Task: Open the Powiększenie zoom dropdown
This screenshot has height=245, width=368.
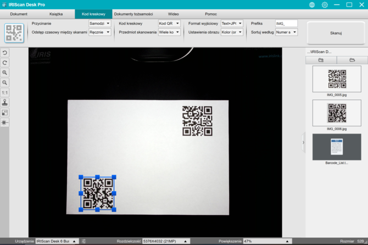Action: tap(267, 241)
